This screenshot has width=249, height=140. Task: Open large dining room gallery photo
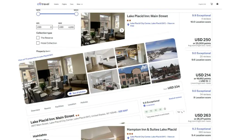tap(54, 79)
